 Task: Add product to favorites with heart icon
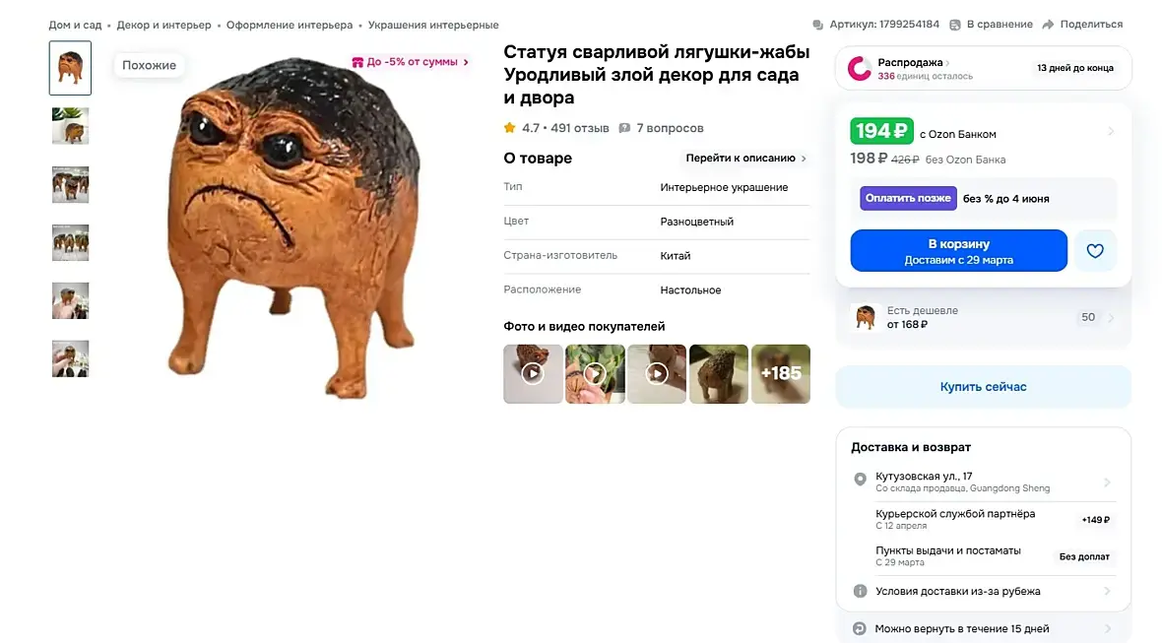[x=1095, y=250]
